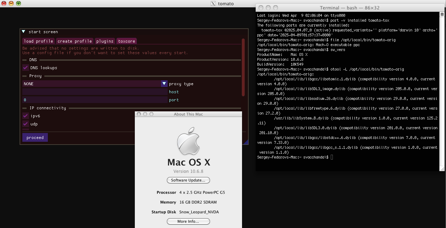Click the 'proxy type' label

[181, 84]
